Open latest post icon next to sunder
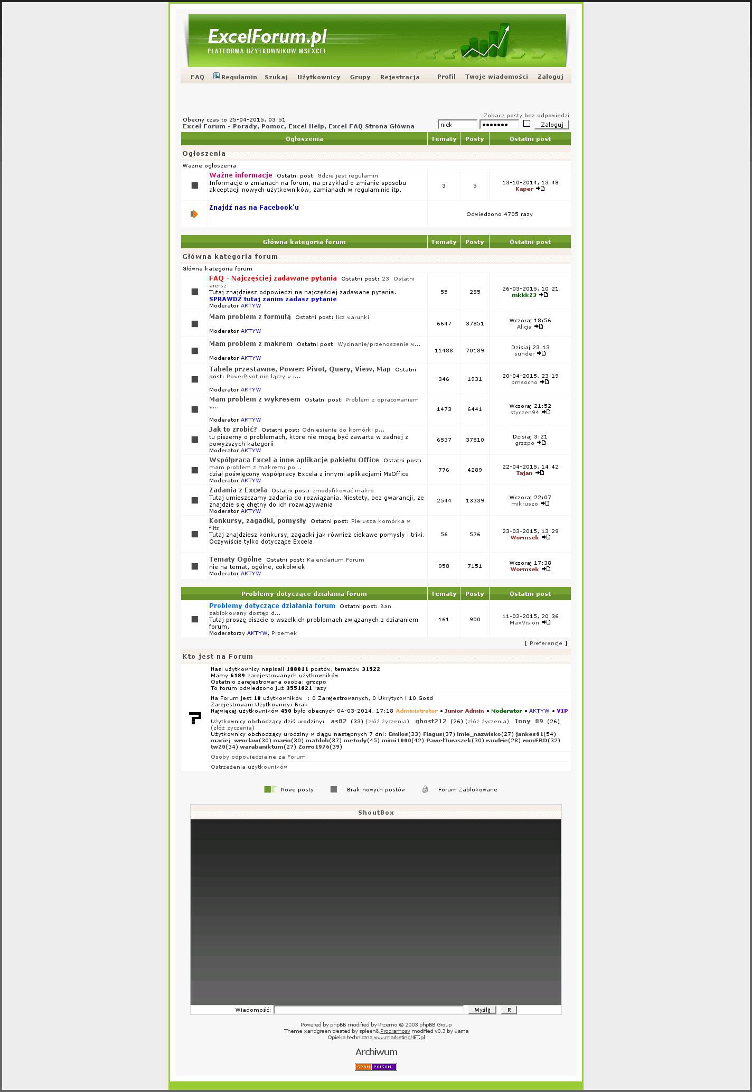This screenshot has width=752, height=1092. [x=541, y=353]
